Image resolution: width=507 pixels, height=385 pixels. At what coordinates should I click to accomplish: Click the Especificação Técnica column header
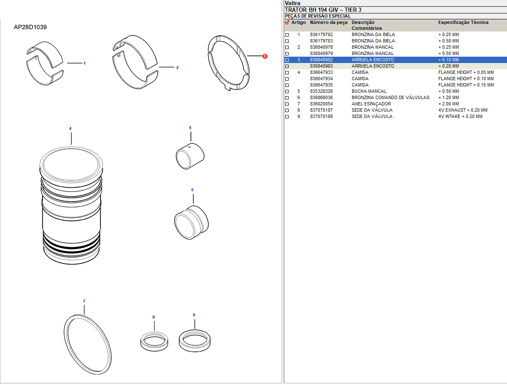463,22
